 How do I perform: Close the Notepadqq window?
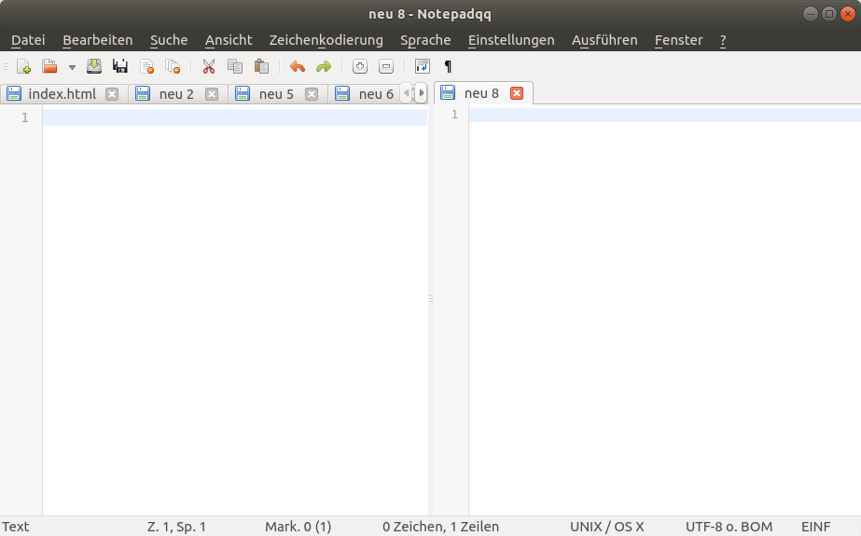tap(848, 14)
